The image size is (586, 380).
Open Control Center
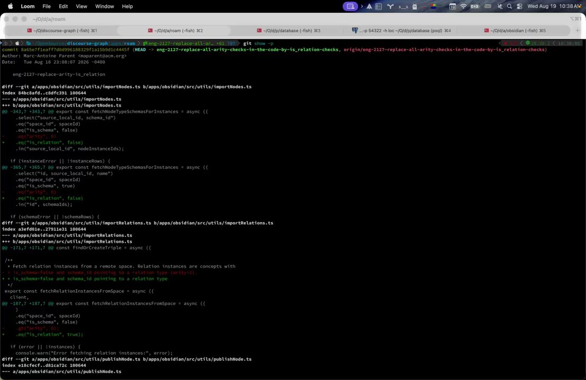[519, 6]
